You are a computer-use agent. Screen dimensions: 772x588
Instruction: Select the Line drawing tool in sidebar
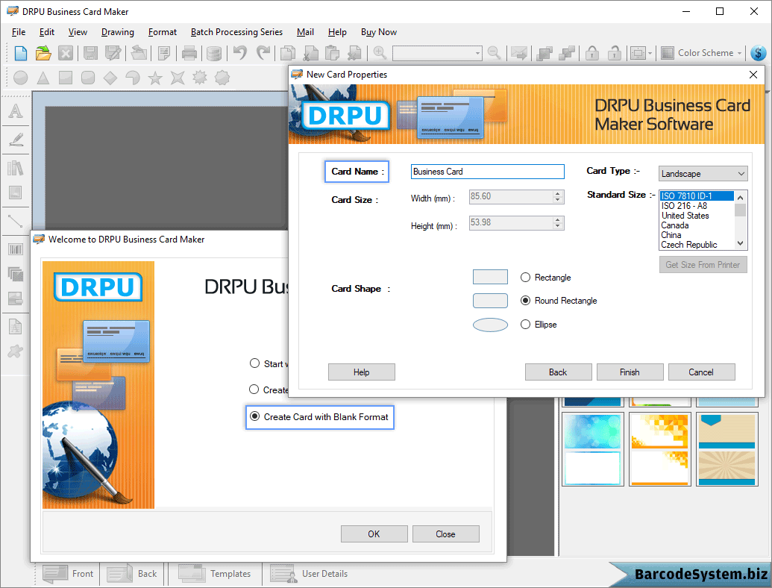click(x=16, y=221)
